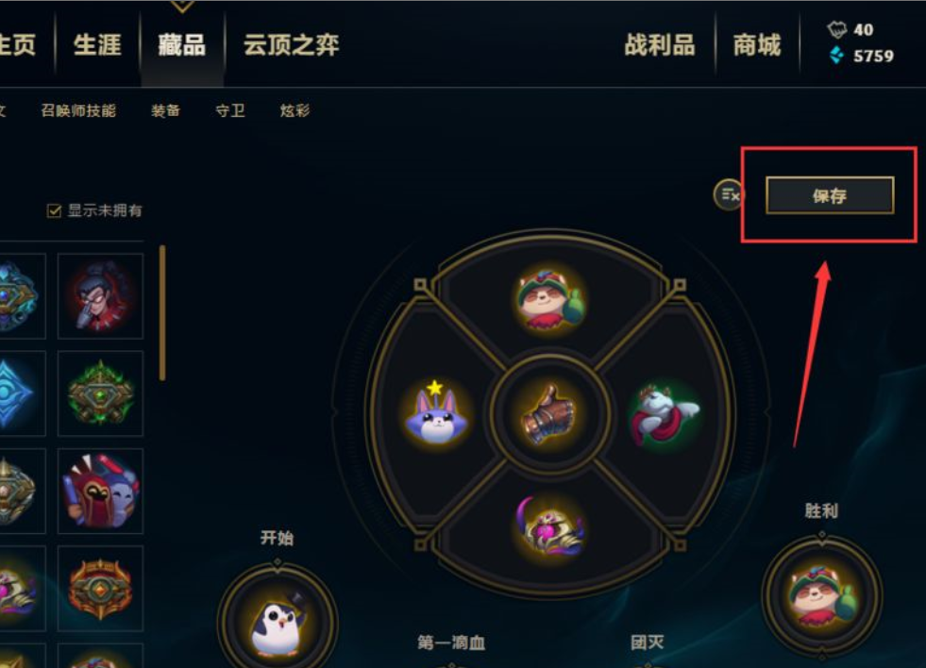Click the Teemo emote in the wheel's top slot
926x668 pixels.
[550, 299]
